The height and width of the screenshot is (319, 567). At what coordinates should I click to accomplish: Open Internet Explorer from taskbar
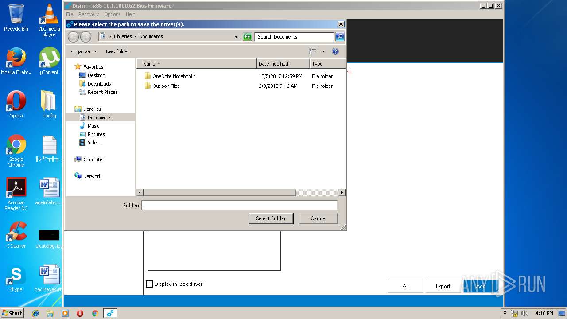(x=35, y=313)
